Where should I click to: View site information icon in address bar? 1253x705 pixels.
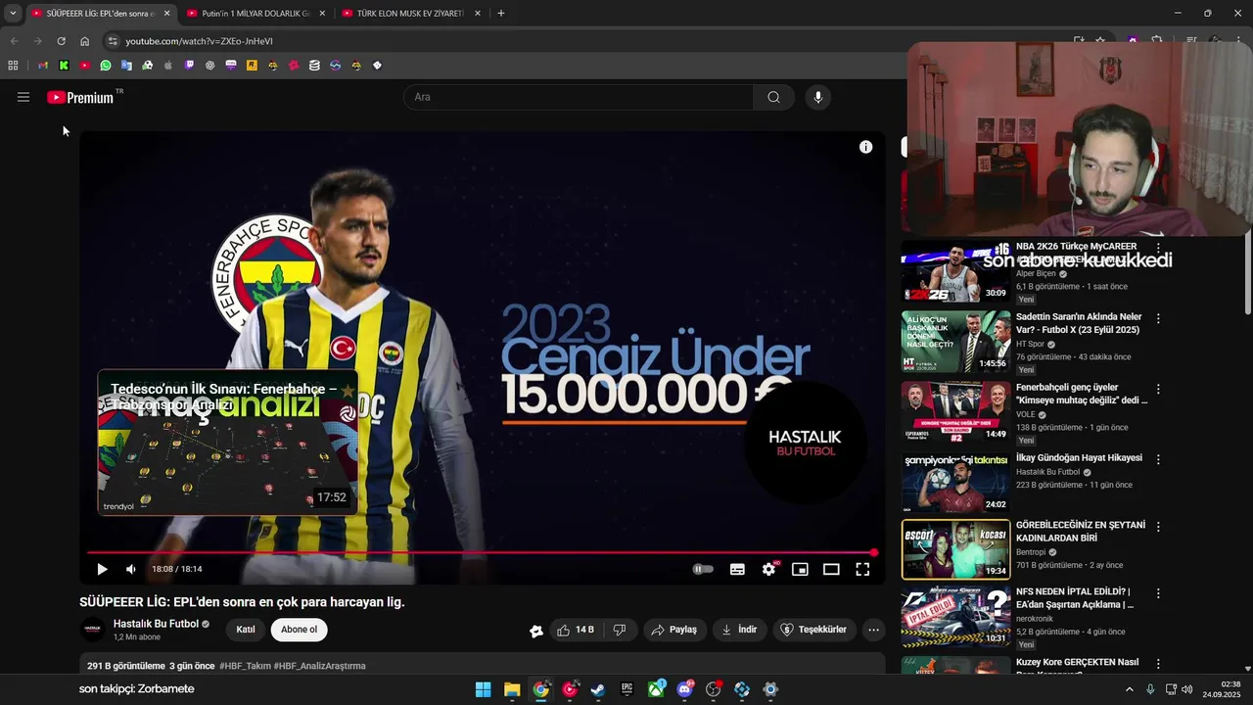point(113,41)
